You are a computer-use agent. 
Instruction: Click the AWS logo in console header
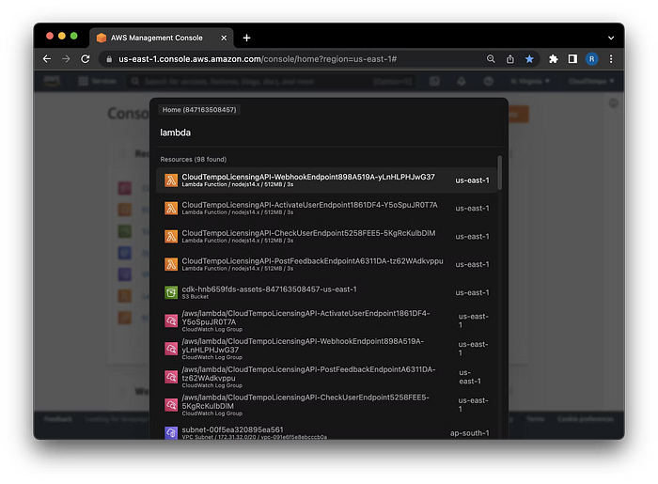(x=52, y=81)
